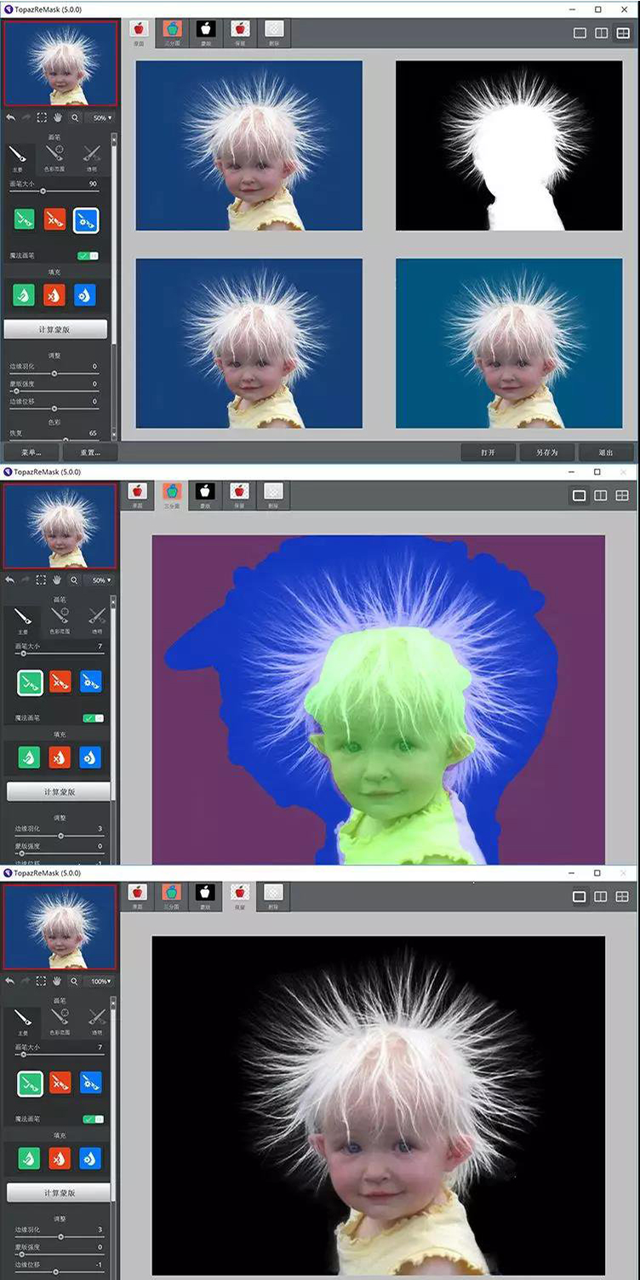Switch to four-pane view layout in the top window
Image resolution: width=640 pixels, height=1280 pixels.
[x=622, y=33]
